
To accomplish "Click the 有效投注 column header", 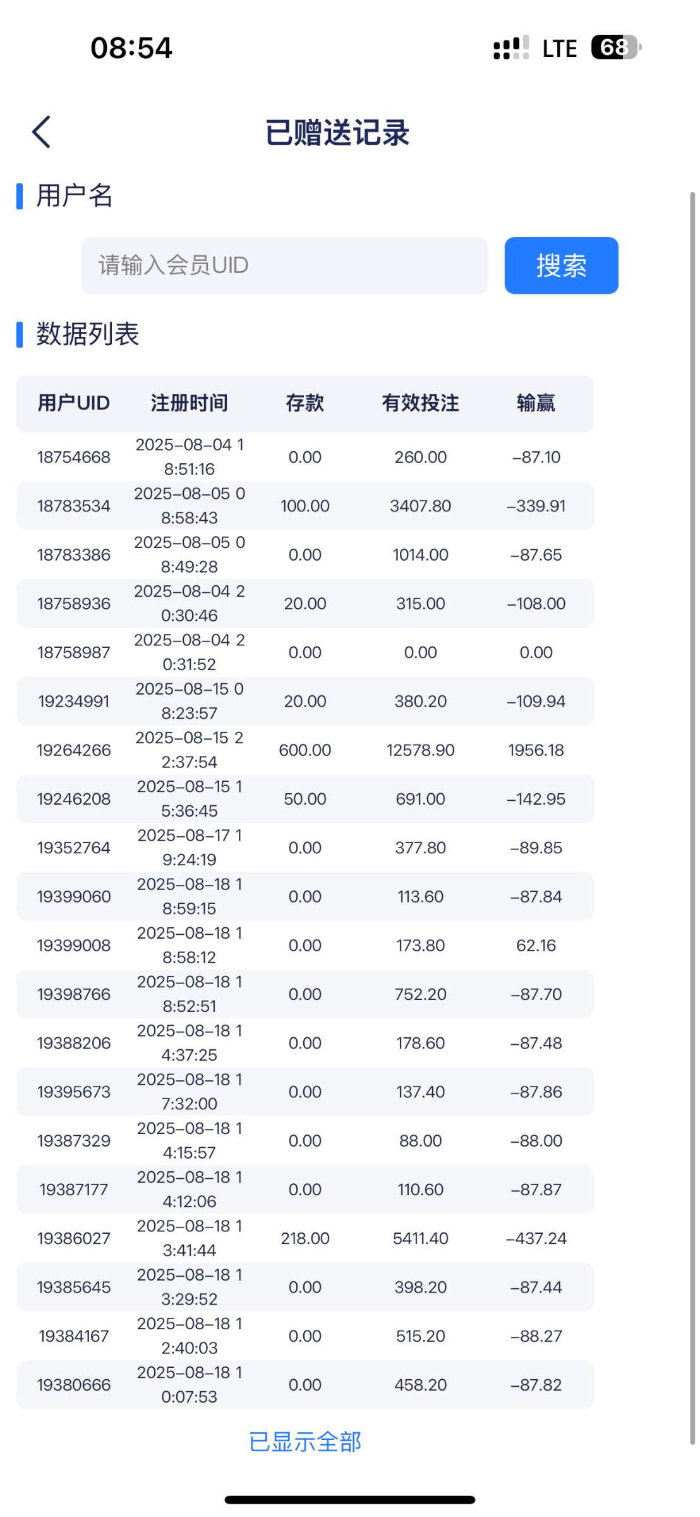I will click(x=421, y=403).
